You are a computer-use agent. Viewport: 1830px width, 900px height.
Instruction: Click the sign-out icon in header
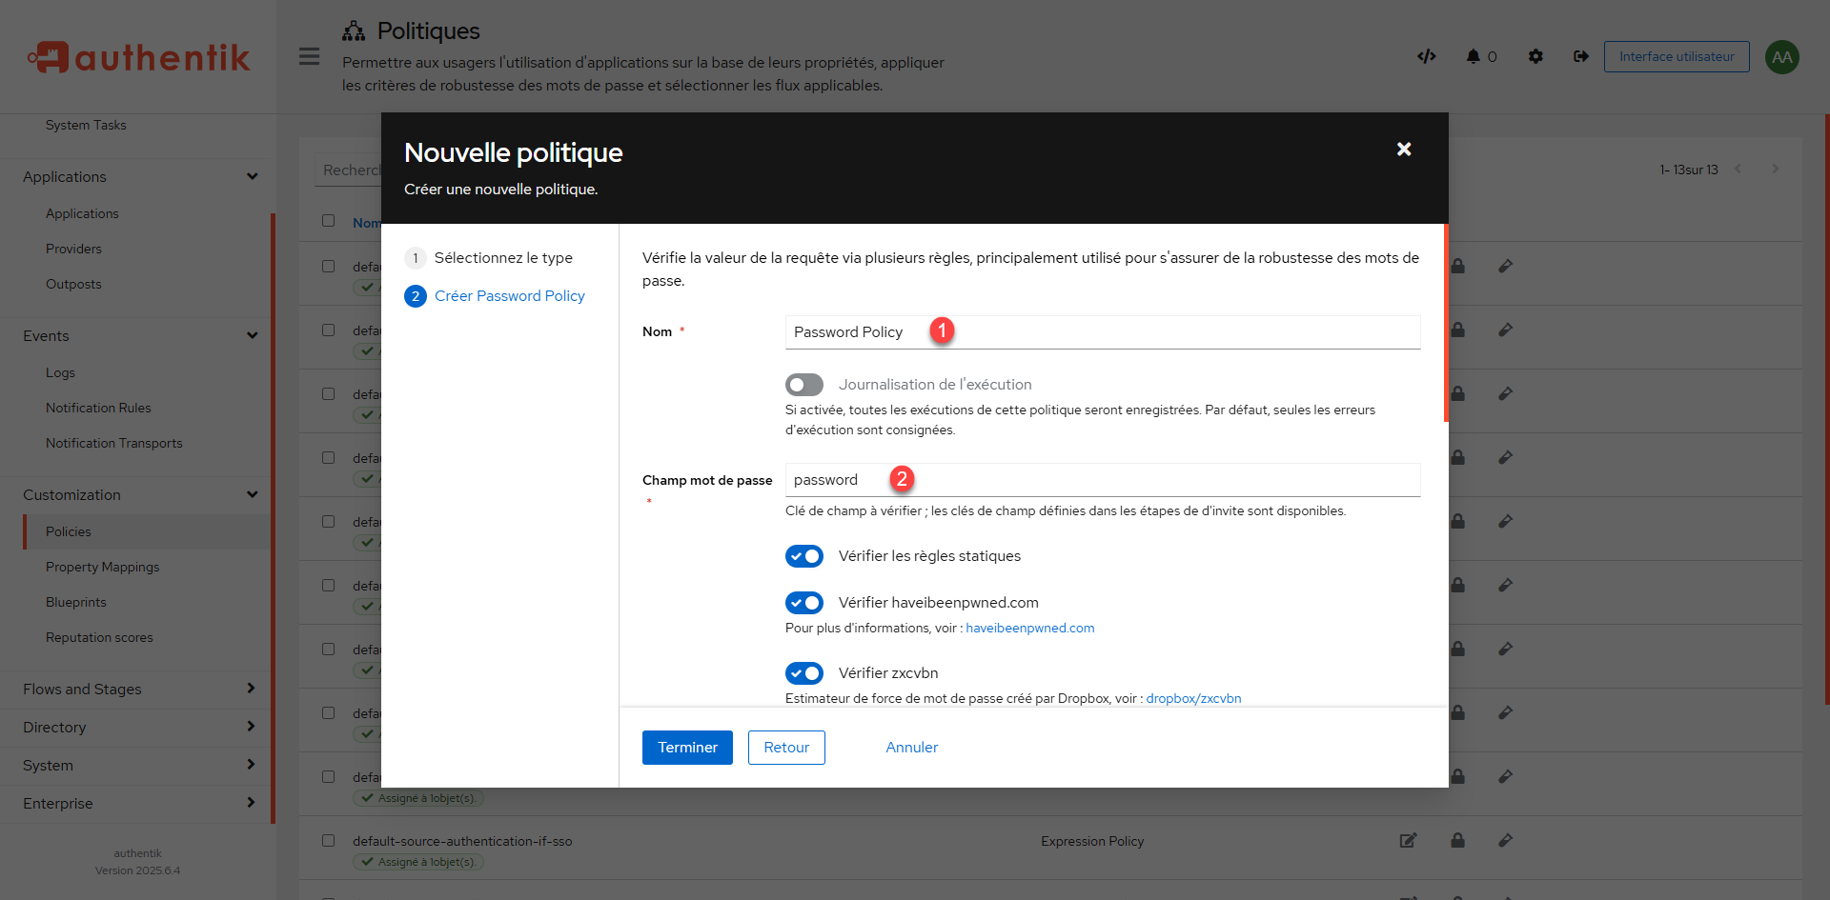1581,56
